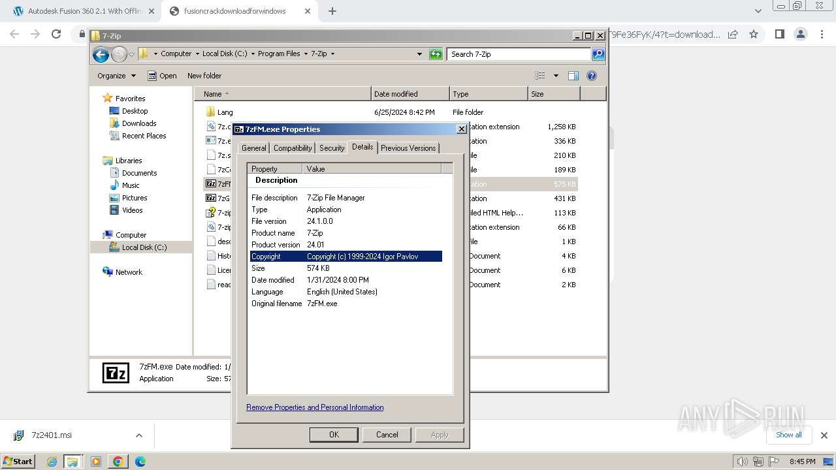Viewport: 836px width, 470px height.
Task: Click the search magnifier icon in 7-Zip window
Action: tap(598, 54)
